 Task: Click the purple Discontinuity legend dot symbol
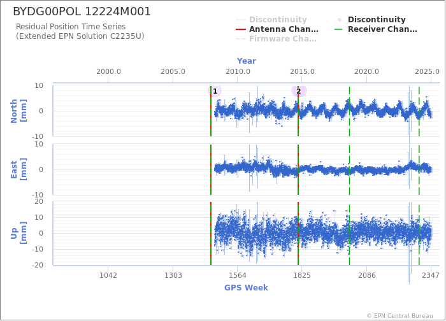[340, 20]
